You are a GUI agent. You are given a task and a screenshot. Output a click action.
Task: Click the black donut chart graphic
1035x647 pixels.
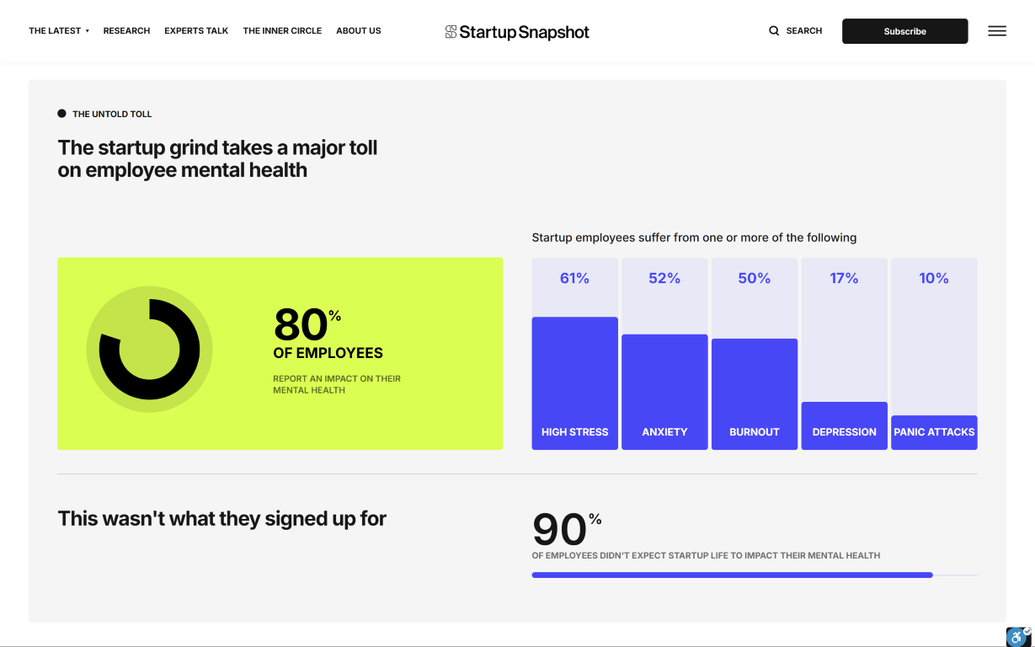point(149,347)
